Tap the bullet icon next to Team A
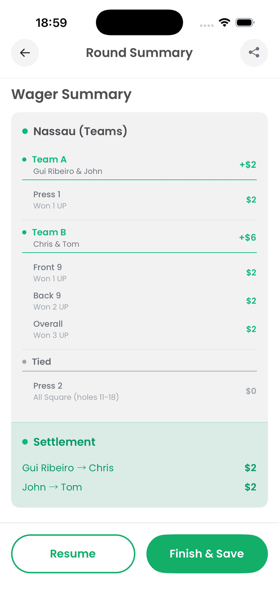This screenshot has width=279, height=608. 26,160
